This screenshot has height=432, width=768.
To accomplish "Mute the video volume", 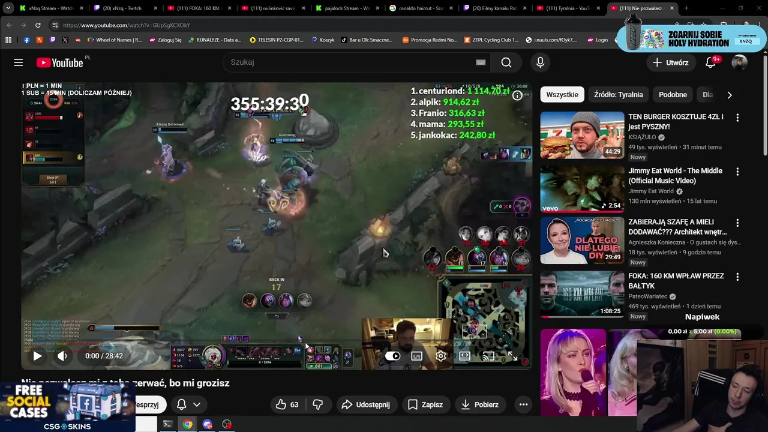I will point(62,356).
